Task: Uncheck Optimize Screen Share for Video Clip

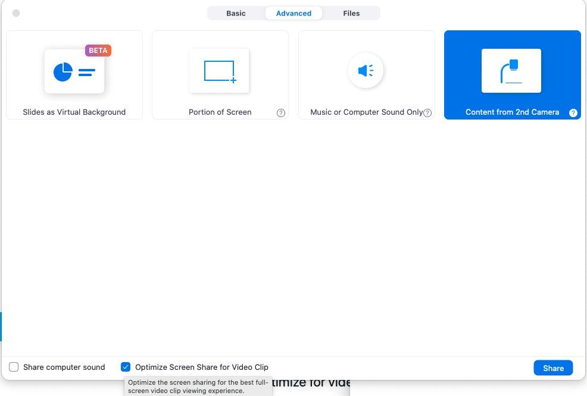Action: click(126, 367)
